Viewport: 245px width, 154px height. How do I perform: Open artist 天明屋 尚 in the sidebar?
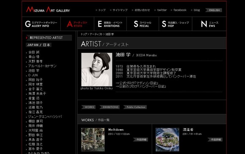tap(35, 130)
